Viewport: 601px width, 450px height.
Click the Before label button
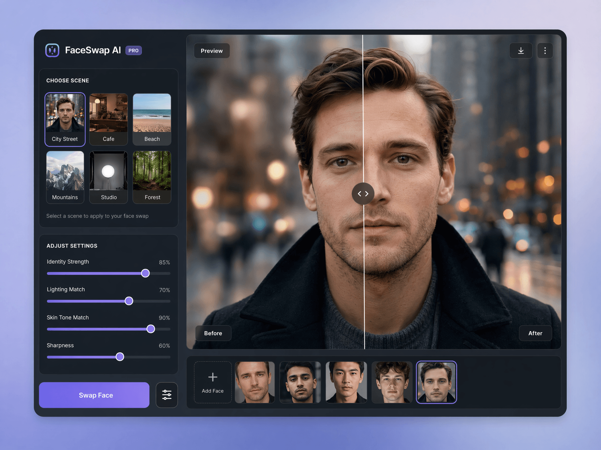213,333
